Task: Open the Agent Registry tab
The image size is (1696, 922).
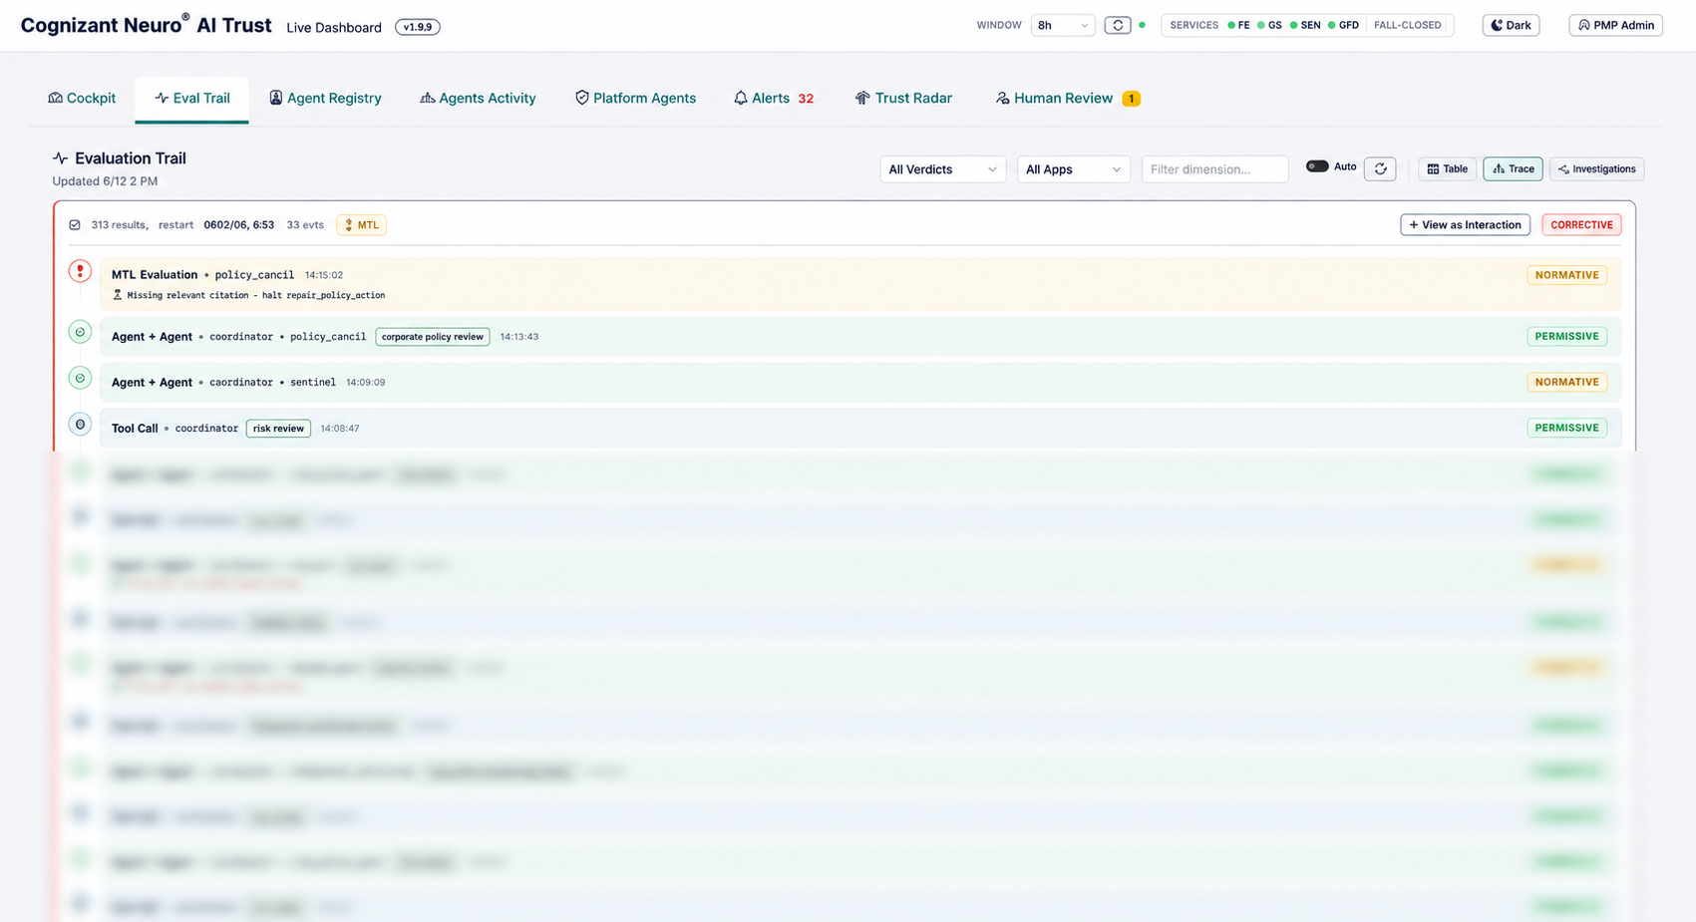Action: (325, 98)
